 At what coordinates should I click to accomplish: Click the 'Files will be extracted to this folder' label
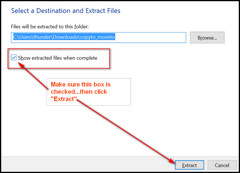click(50, 27)
